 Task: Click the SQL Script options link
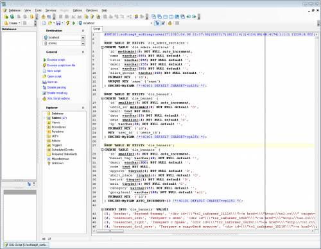pyautogui.click(x=58, y=99)
